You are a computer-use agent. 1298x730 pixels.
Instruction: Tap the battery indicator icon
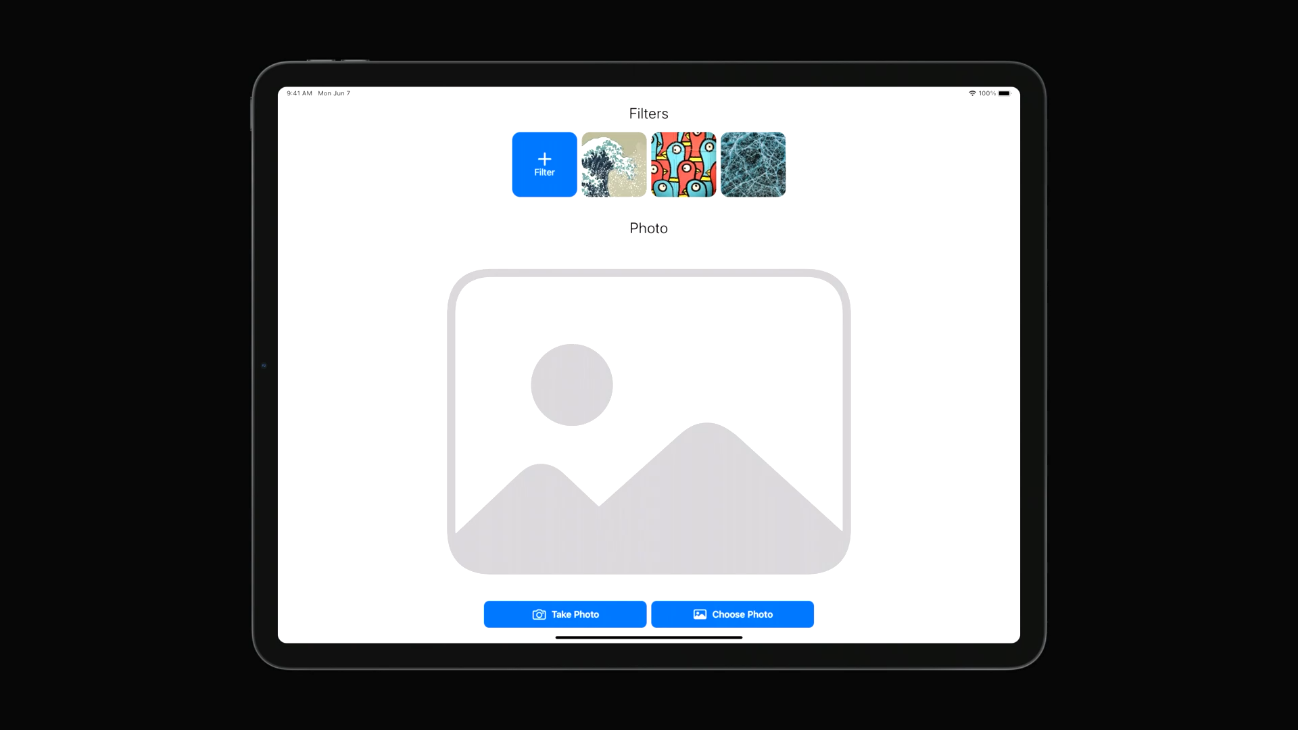[x=1005, y=93]
